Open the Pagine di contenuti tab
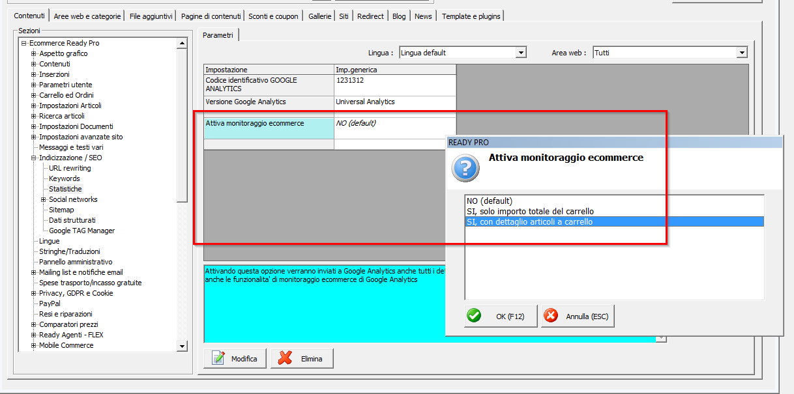 [x=211, y=16]
